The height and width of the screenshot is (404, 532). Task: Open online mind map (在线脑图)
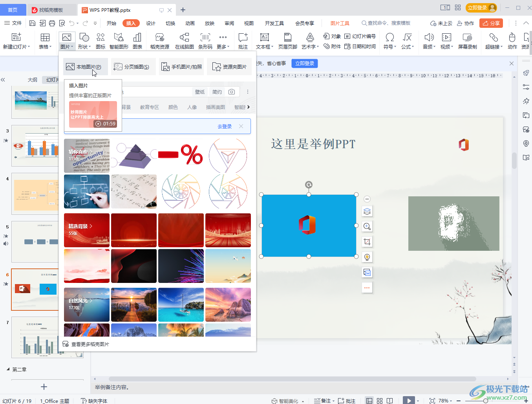click(184, 41)
